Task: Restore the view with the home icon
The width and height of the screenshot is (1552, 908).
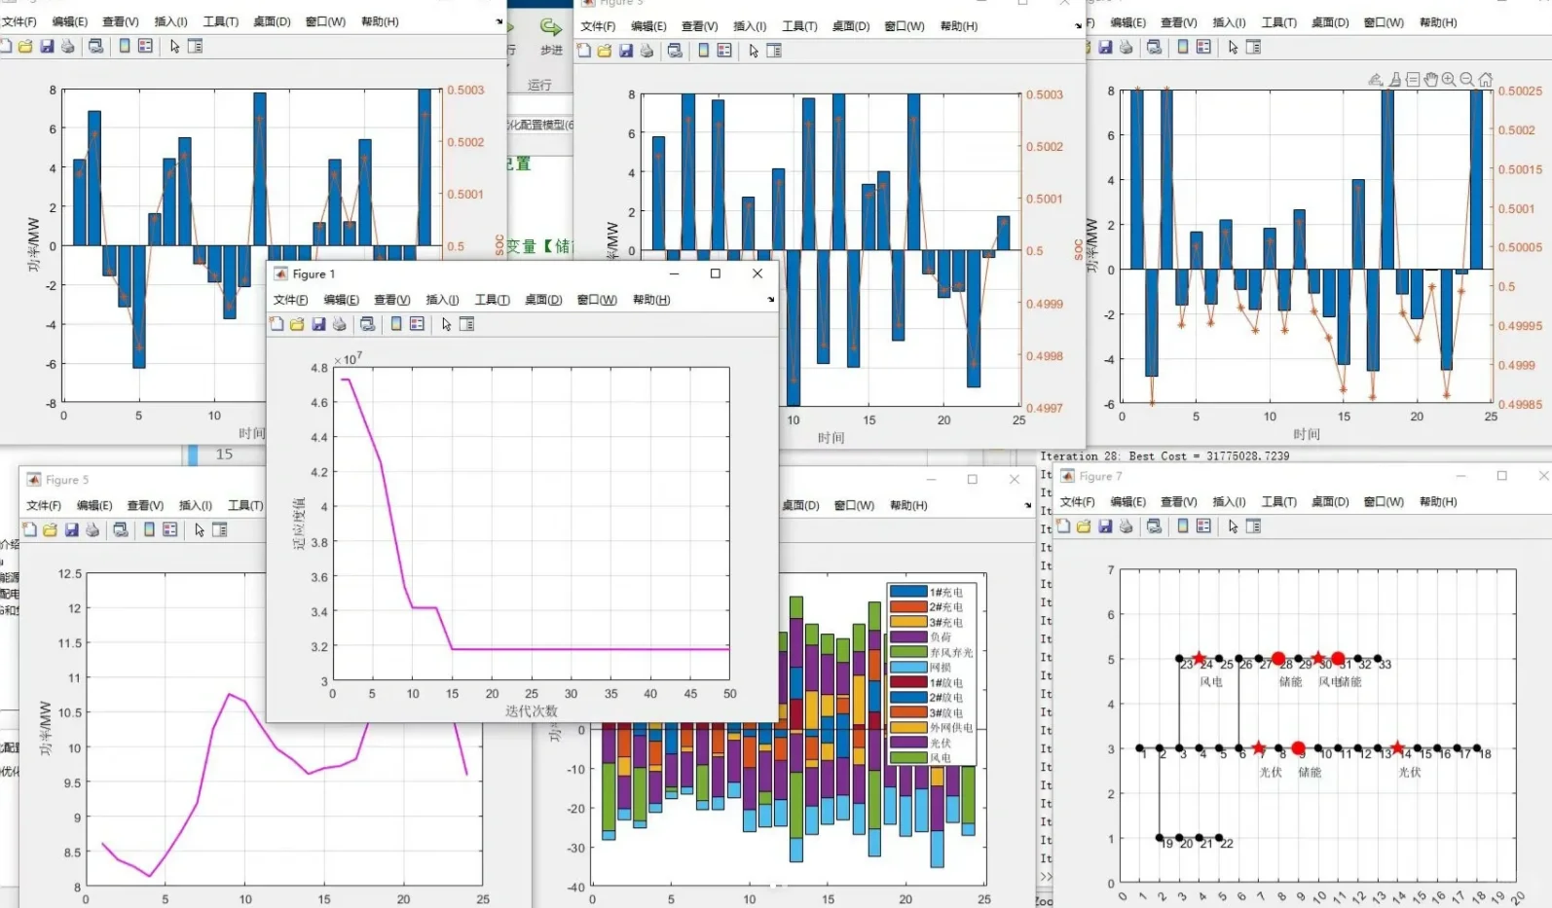Action: tap(1486, 80)
